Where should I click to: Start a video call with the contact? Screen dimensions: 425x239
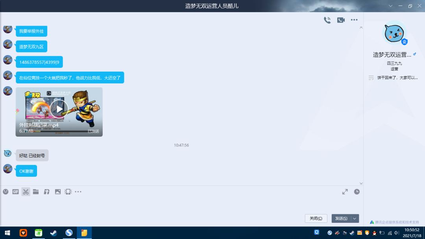coord(341,20)
